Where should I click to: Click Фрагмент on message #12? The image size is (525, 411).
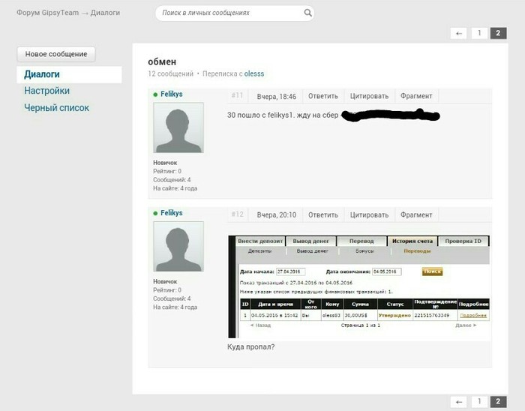416,214
